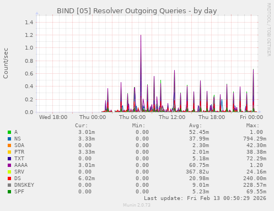Screen dimensions: 274x211
Task: Click the 'DNSKEY' legend label
Action: point(24,185)
